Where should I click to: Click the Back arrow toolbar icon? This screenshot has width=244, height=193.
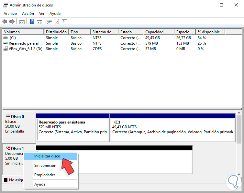coord(5,21)
